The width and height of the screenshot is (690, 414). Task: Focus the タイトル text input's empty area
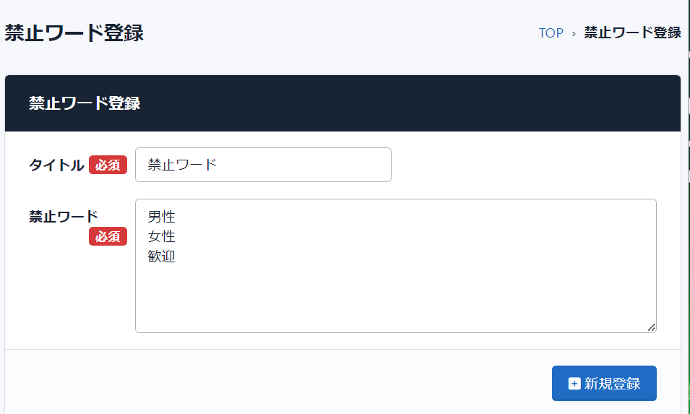(x=318, y=165)
